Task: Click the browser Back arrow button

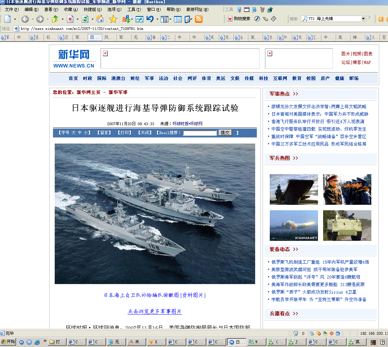Action: pos(25,19)
